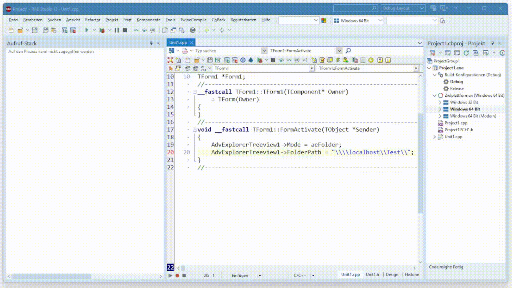Click the New Items icon in main toolbar
This screenshot has width=512, height=288.
[x=11, y=30]
